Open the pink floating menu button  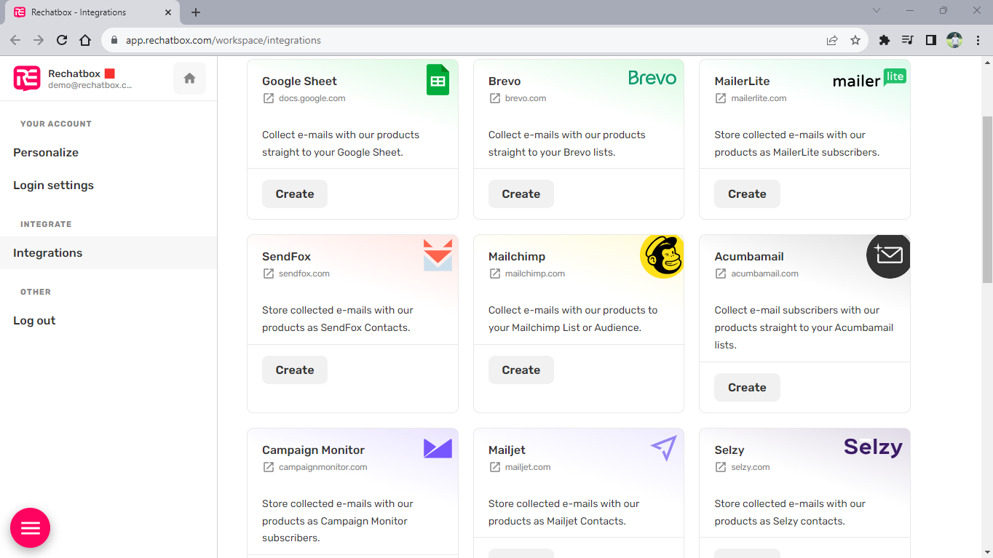30,527
